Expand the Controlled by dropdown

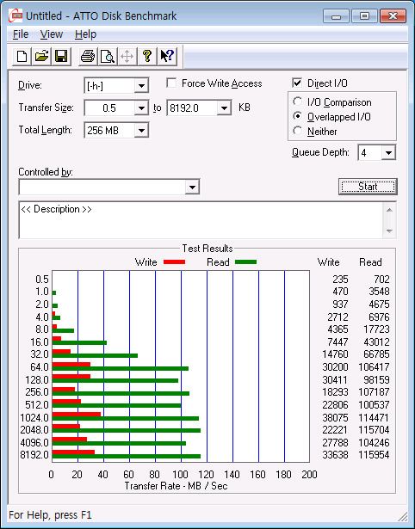click(192, 187)
